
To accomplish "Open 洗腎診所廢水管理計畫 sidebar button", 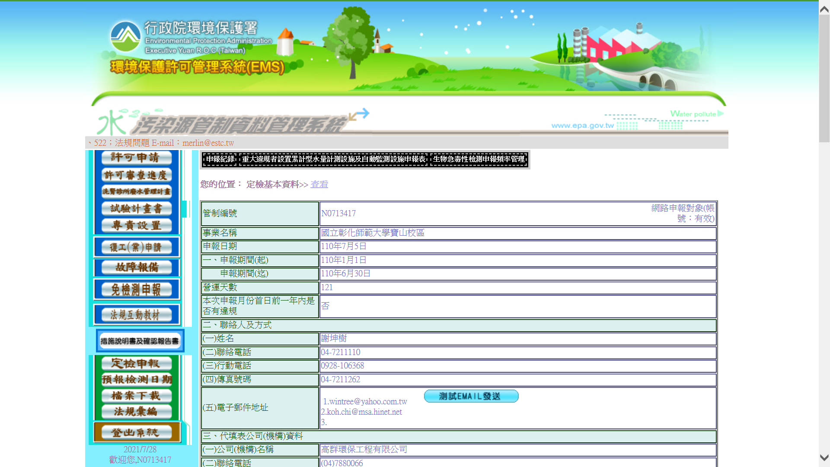I will [x=137, y=192].
